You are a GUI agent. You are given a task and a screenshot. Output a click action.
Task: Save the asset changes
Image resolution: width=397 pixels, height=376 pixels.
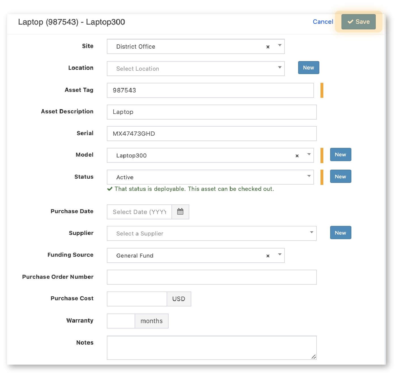358,22
